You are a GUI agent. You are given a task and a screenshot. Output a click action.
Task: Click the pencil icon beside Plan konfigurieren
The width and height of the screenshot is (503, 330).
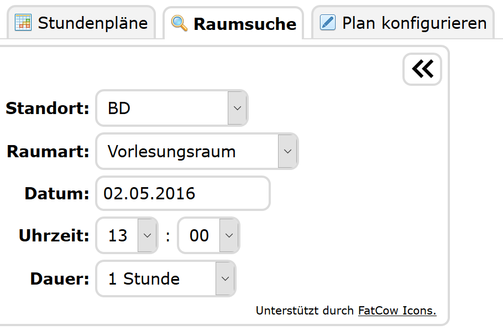click(x=328, y=23)
